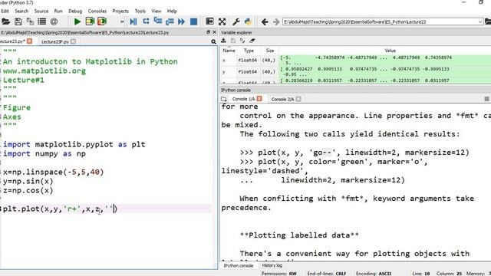This screenshot has height=276, width=491.
Task: Click the 'import numpy as np' line
Action: (44, 153)
